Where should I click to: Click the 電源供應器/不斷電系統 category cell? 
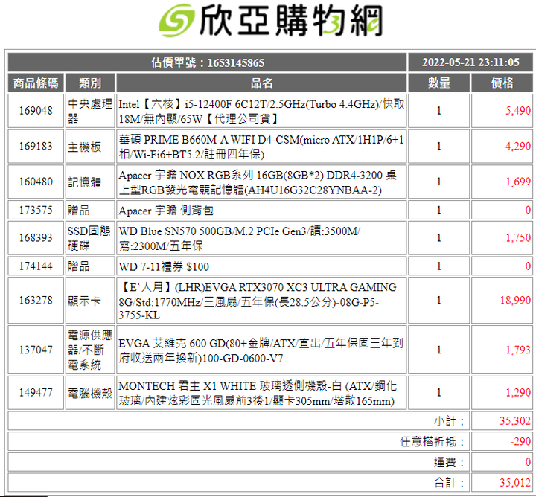coord(90,350)
